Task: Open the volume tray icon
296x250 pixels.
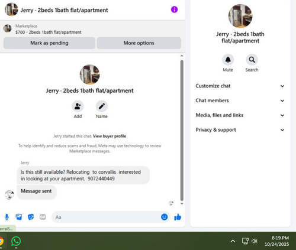Action: click(255, 241)
